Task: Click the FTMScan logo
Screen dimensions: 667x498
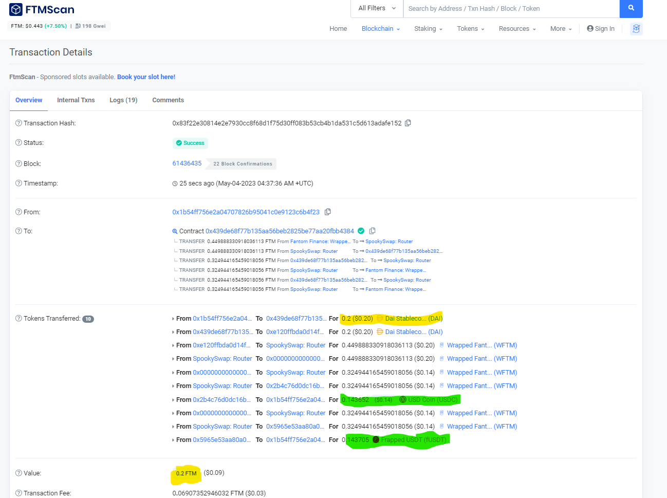Action: tap(42, 9)
